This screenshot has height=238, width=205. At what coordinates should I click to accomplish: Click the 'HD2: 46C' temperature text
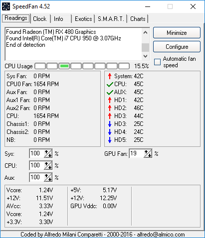[129, 108]
